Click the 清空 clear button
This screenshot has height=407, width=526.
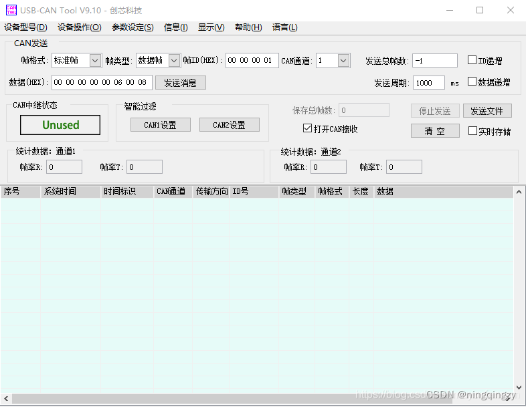435,130
